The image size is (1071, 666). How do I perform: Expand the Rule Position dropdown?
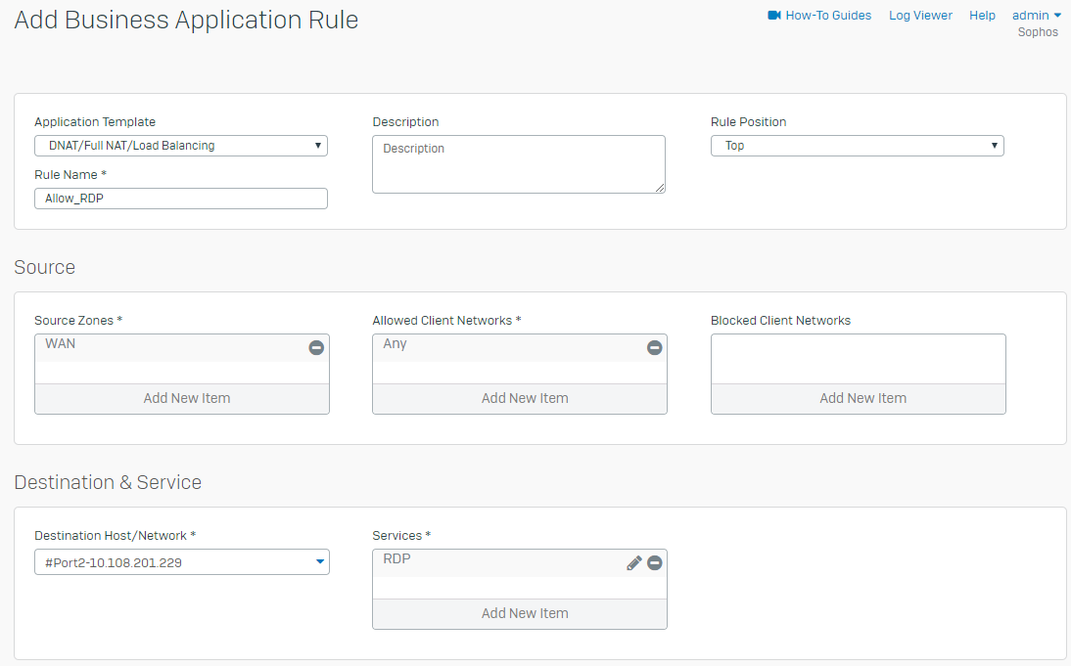click(857, 146)
